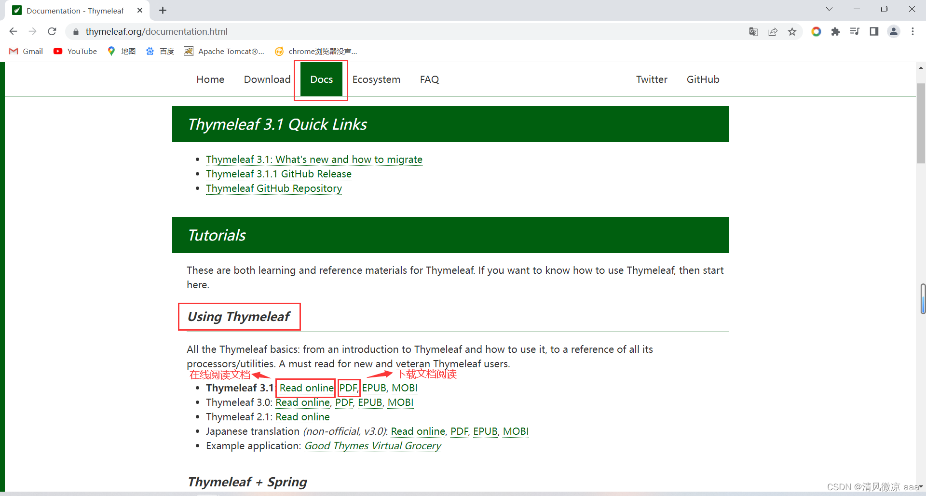Open the media control icon
This screenshot has width=926, height=496.
click(x=855, y=31)
